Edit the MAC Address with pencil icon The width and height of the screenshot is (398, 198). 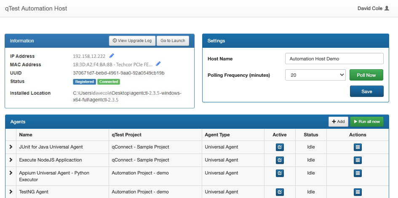(158, 64)
